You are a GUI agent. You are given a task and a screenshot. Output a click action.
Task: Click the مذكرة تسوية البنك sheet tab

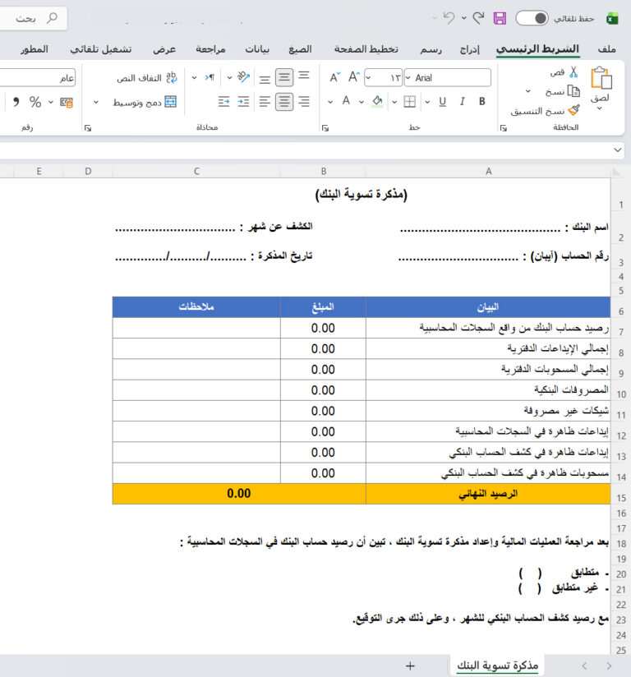tap(498, 665)
